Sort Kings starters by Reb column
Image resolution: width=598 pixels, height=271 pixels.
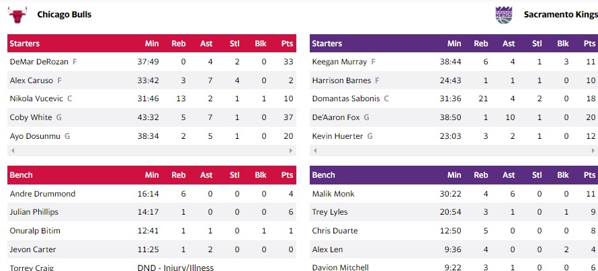[481, 44]
